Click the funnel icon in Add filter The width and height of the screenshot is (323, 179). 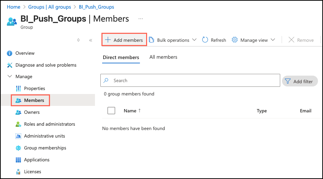point(287,81)
